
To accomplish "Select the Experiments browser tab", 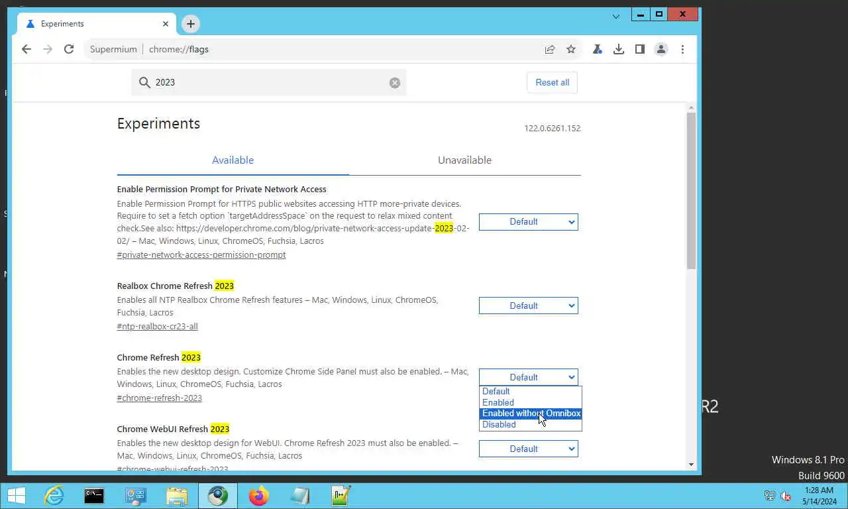I will pyautogui.click(x=95, y=24).
